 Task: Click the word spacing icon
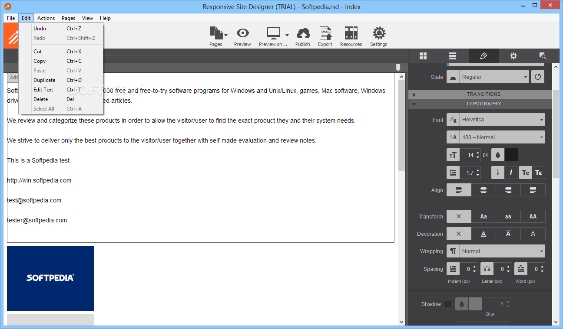[521, 269]
